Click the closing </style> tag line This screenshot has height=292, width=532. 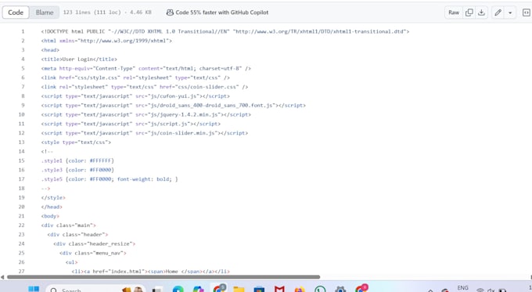[53, 197]
